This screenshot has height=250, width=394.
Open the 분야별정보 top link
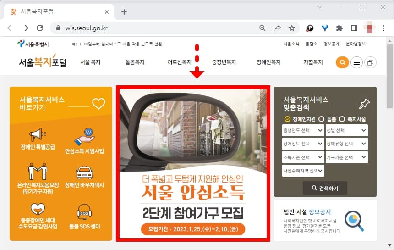(356, 44)
